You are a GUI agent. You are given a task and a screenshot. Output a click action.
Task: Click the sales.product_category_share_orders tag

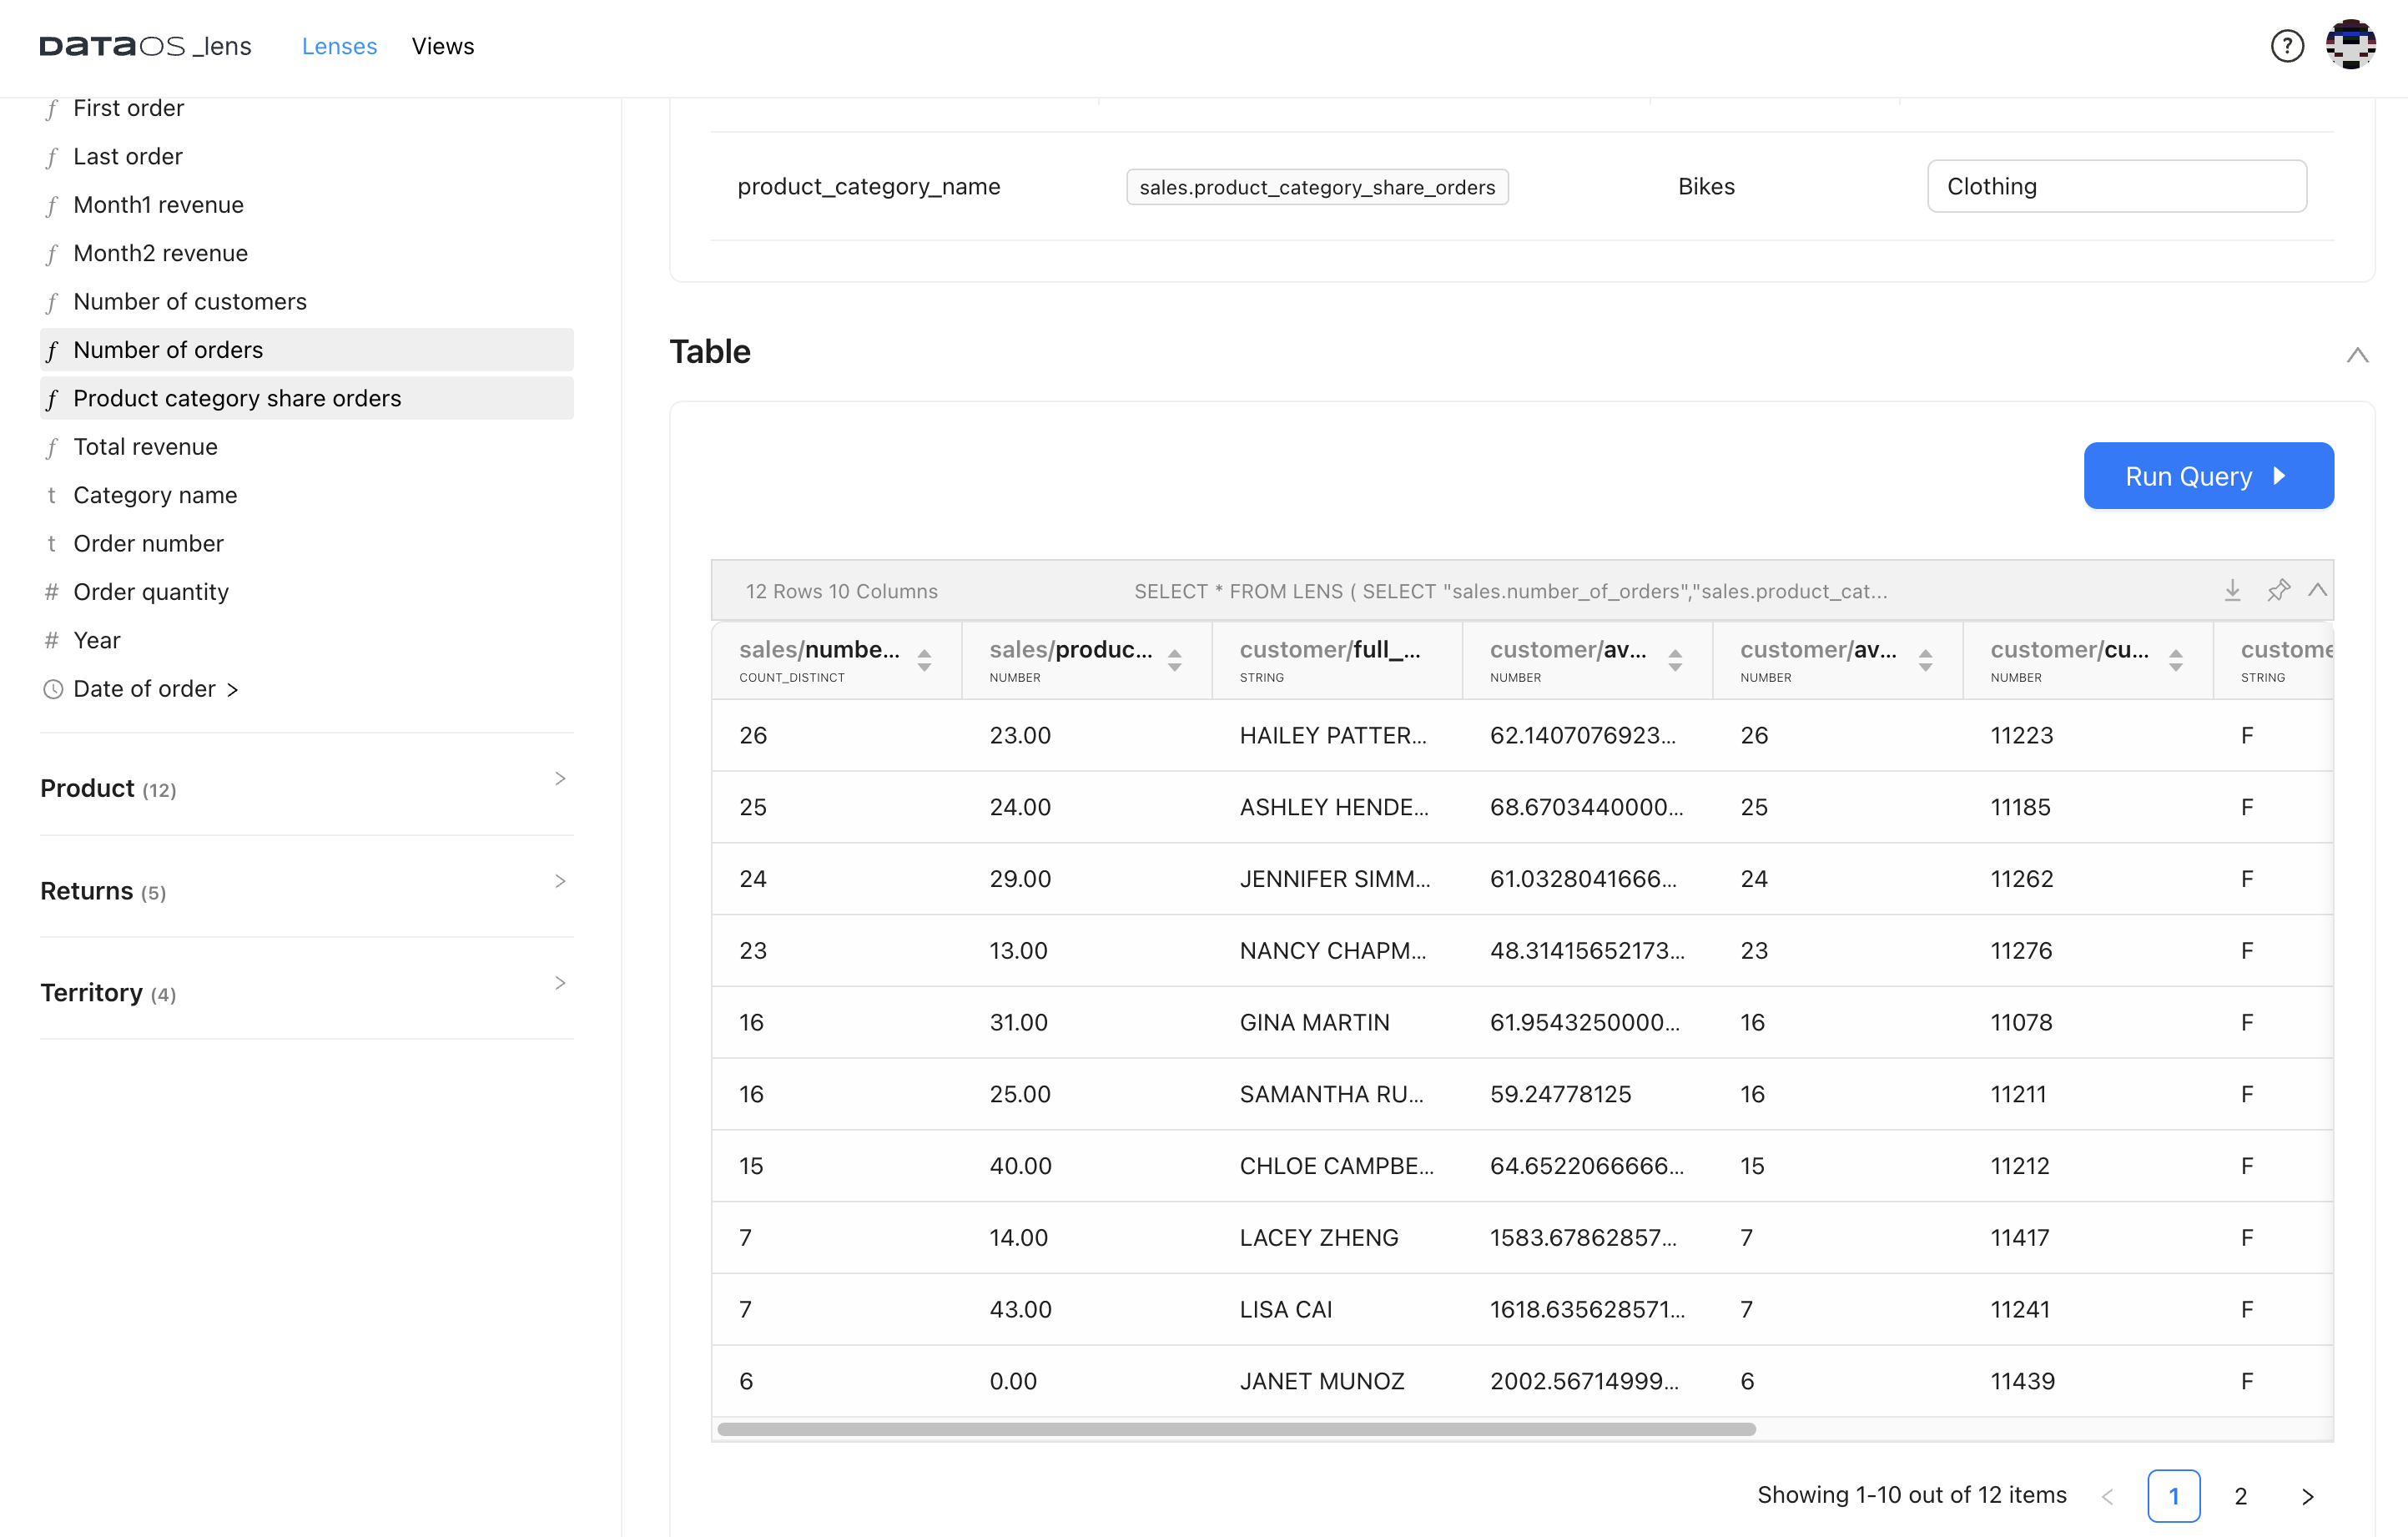click(1317, 187)
